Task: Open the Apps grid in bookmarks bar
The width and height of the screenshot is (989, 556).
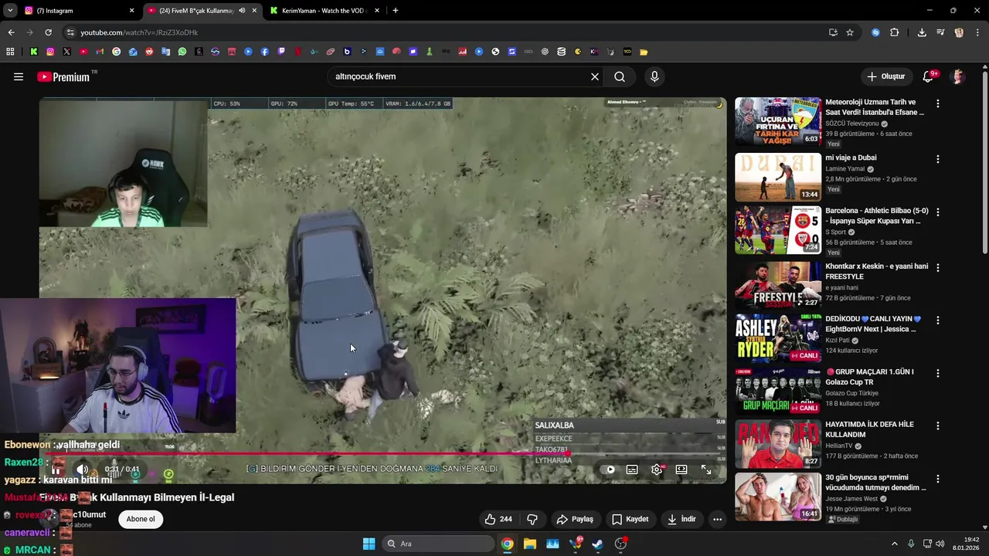Action: 10,52
